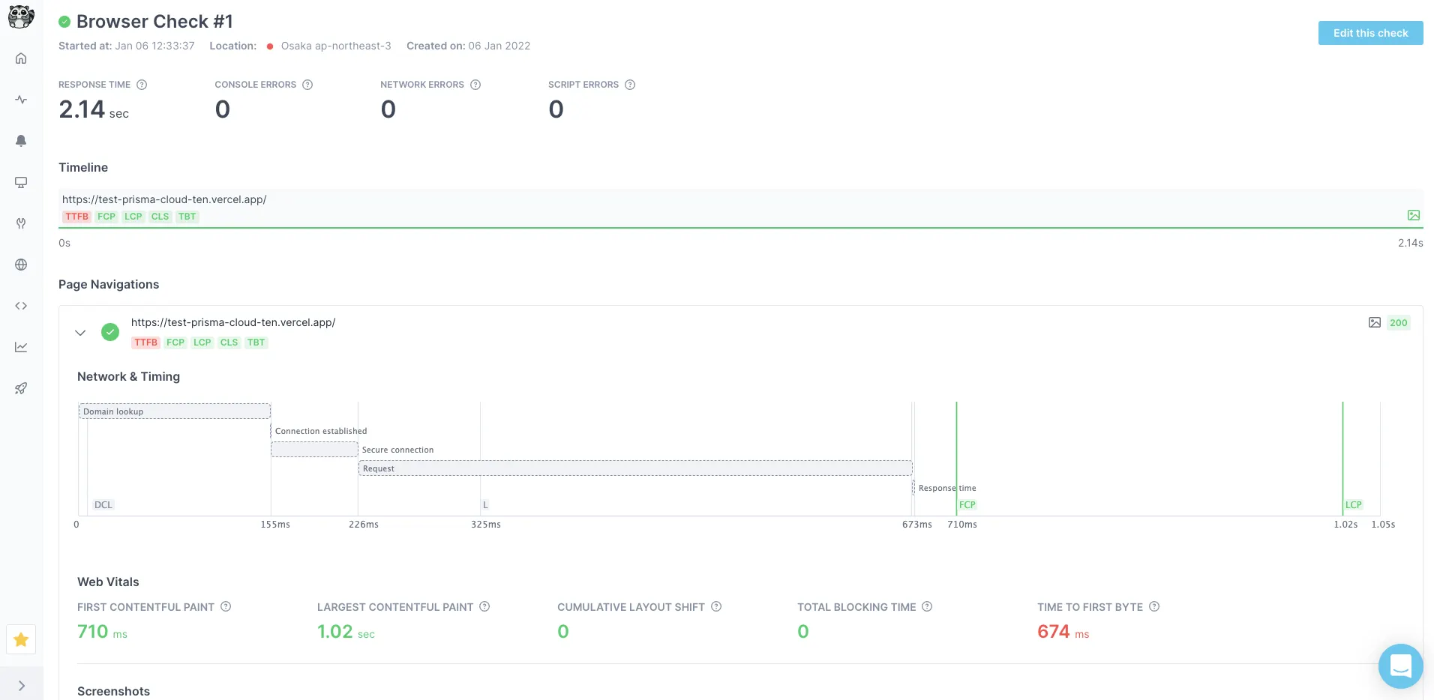Open the rocket icon in sidebar
The image size is (1434, 700).
[x=21, y=388]
